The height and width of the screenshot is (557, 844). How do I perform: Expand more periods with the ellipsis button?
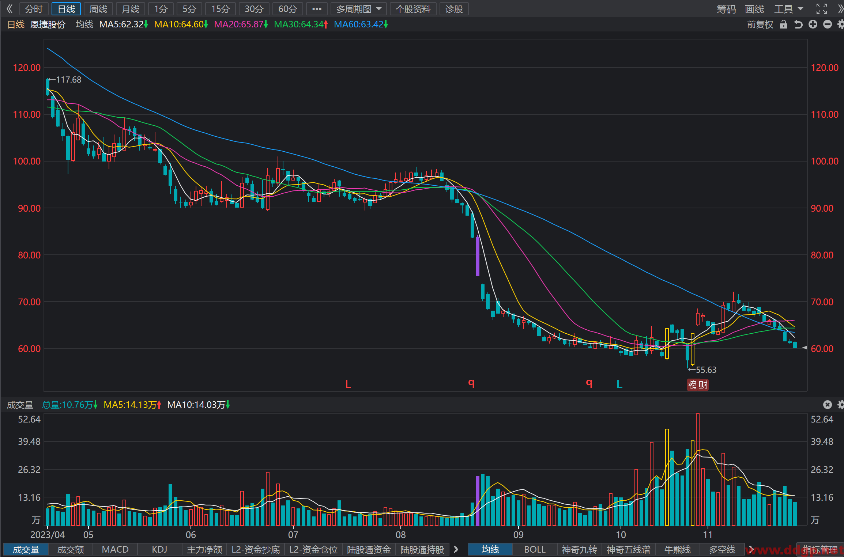click(x=317, y=9)
